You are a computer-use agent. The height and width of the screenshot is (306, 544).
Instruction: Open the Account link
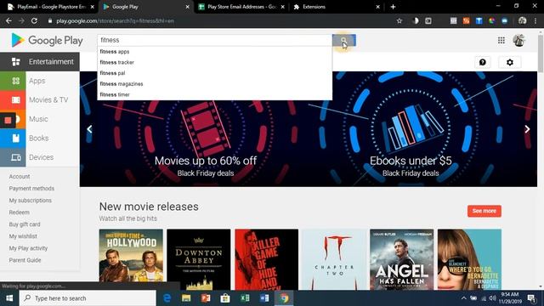(x=20, y=177)
